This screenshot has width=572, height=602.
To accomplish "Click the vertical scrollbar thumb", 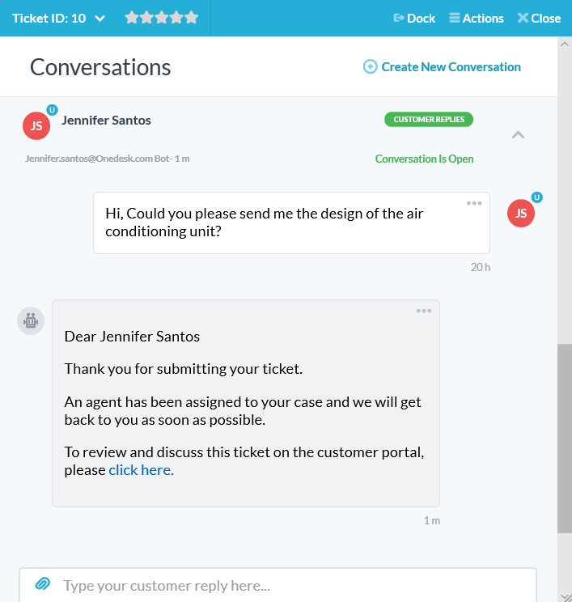I will click(x=564, y=437).
